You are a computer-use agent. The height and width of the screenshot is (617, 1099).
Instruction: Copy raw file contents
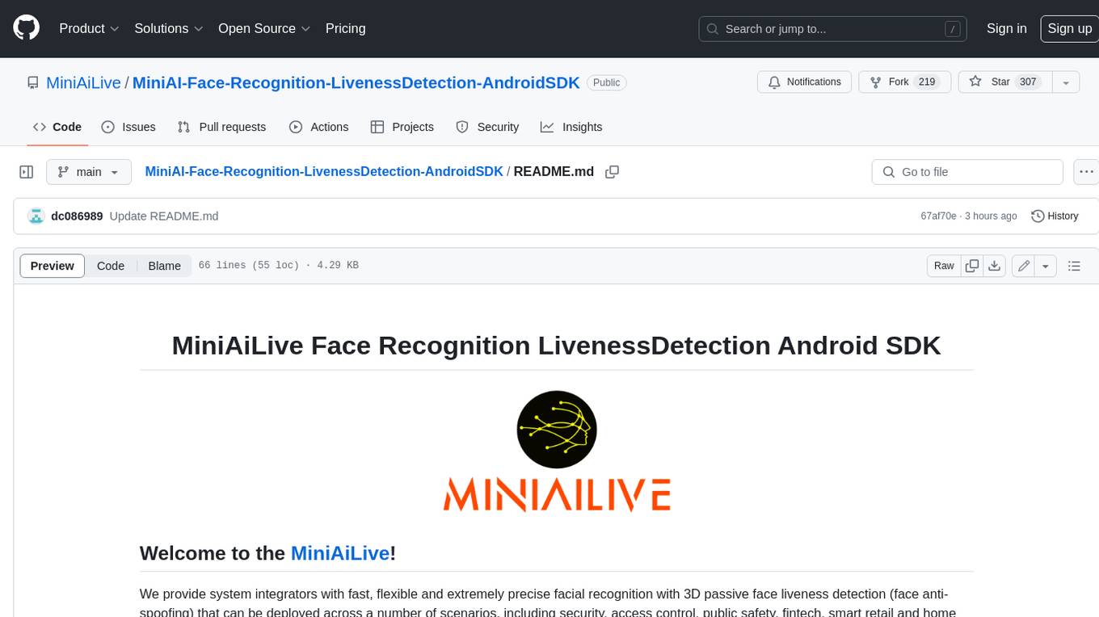coord(972,266)
